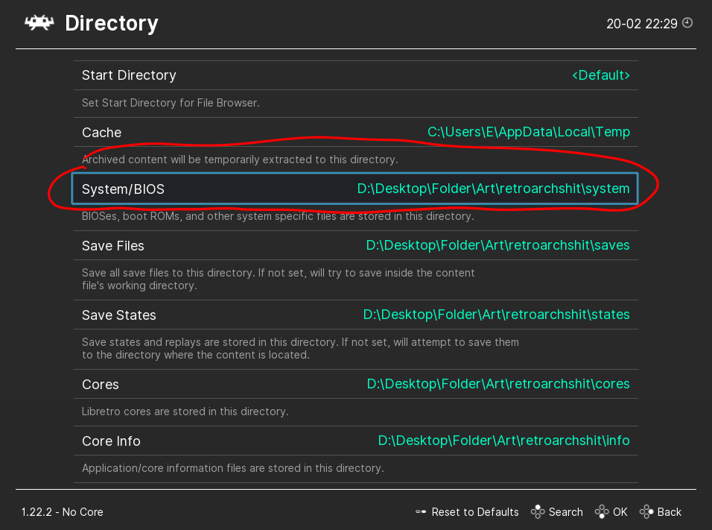
Task: Click the OK gamepad button icon
Action: [x=602, y=512]
